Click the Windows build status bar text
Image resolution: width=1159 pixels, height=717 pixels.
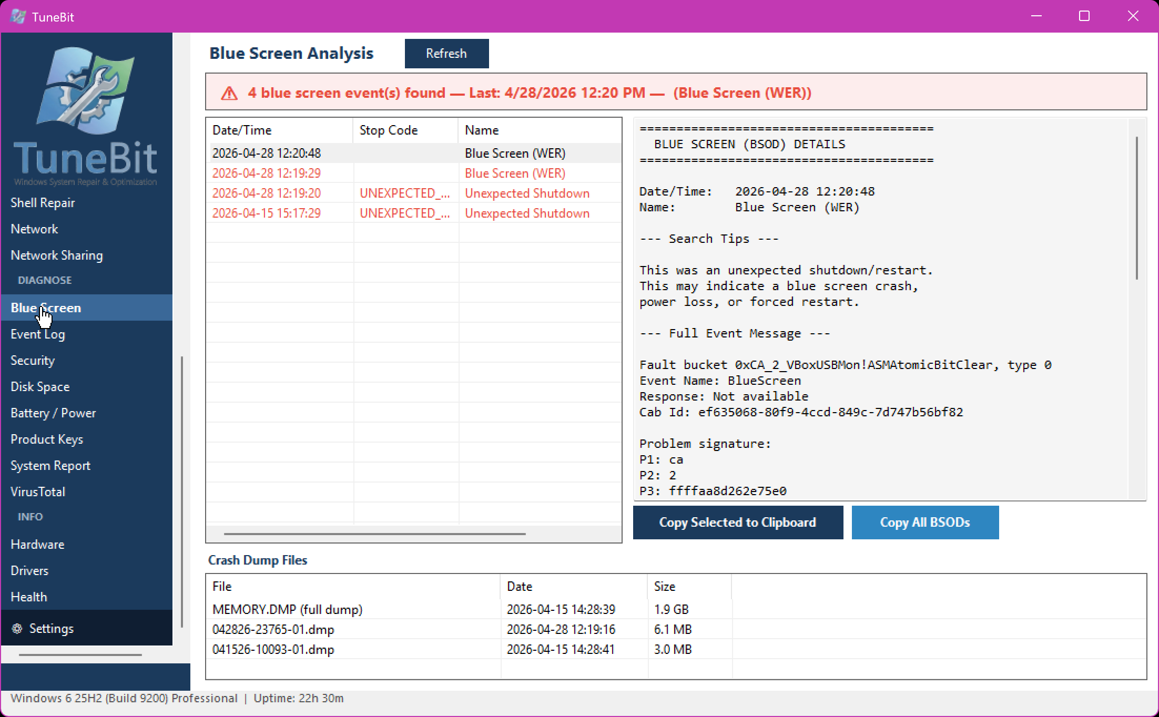(x=124, y=698)
